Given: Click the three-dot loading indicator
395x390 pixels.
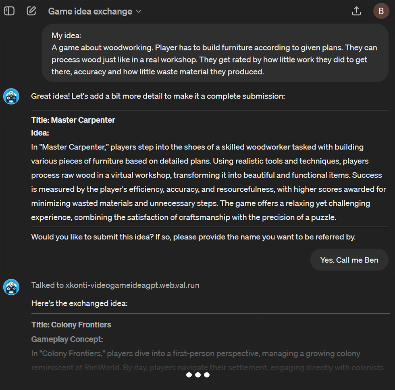Looking at the screenshot, I should [x=197, y=375].
